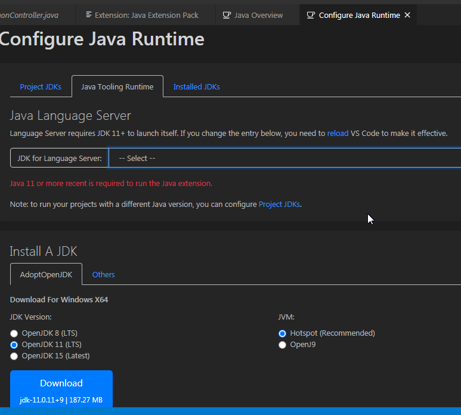This screenshot has height=415, width=461.
Task: Click the Install A JDK heading
Action: pos(44,251)
